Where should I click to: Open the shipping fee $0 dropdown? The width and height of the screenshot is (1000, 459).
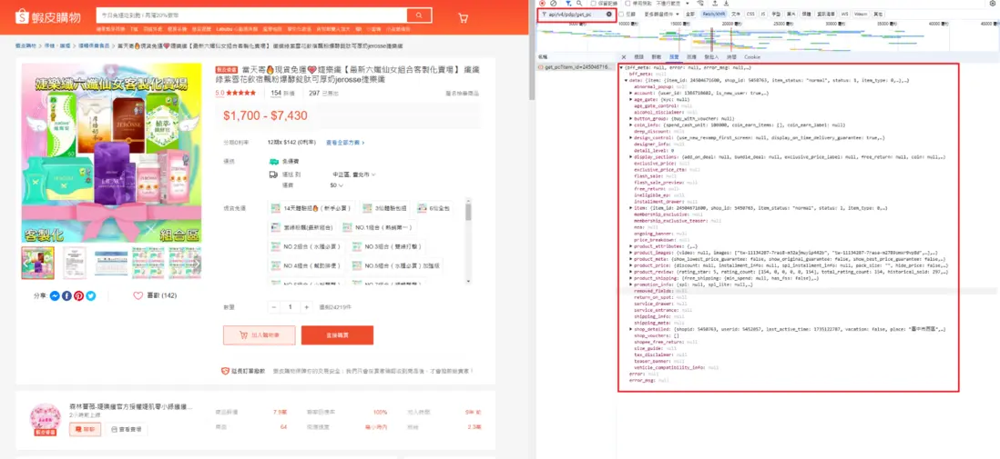coord(335,185)
